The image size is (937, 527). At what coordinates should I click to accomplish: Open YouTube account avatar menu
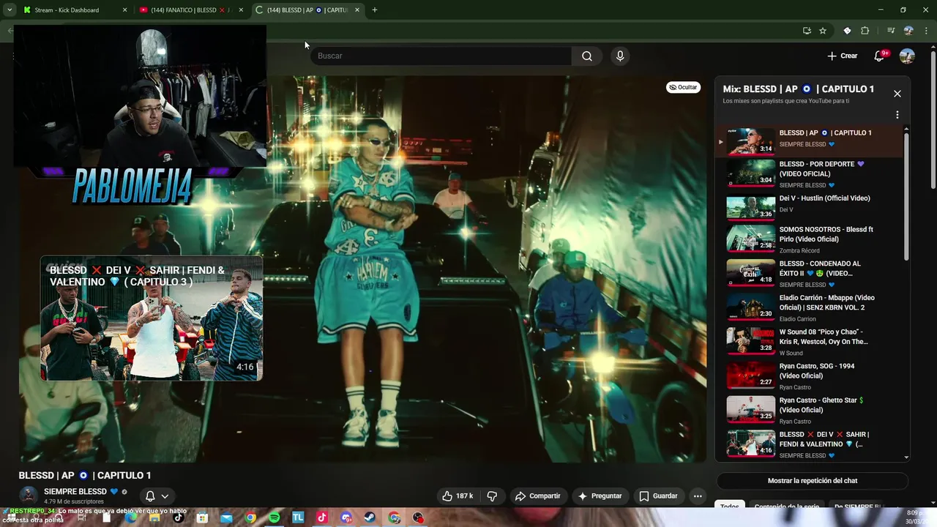coord(907,56)
